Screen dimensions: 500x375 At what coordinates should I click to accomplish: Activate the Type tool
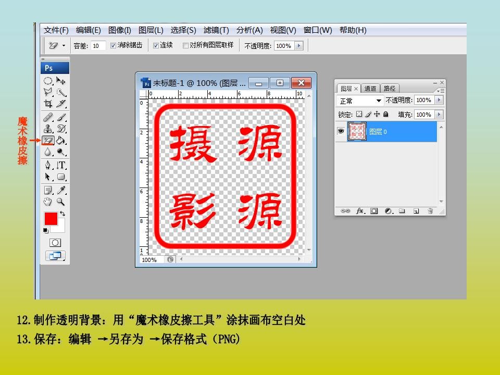pos(61,165)
